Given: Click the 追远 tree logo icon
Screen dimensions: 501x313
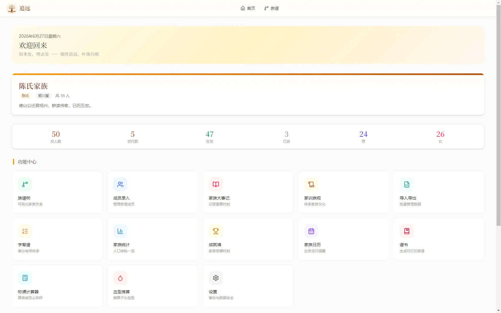Looking at the screenshot, I should click(x=12, y=8).
